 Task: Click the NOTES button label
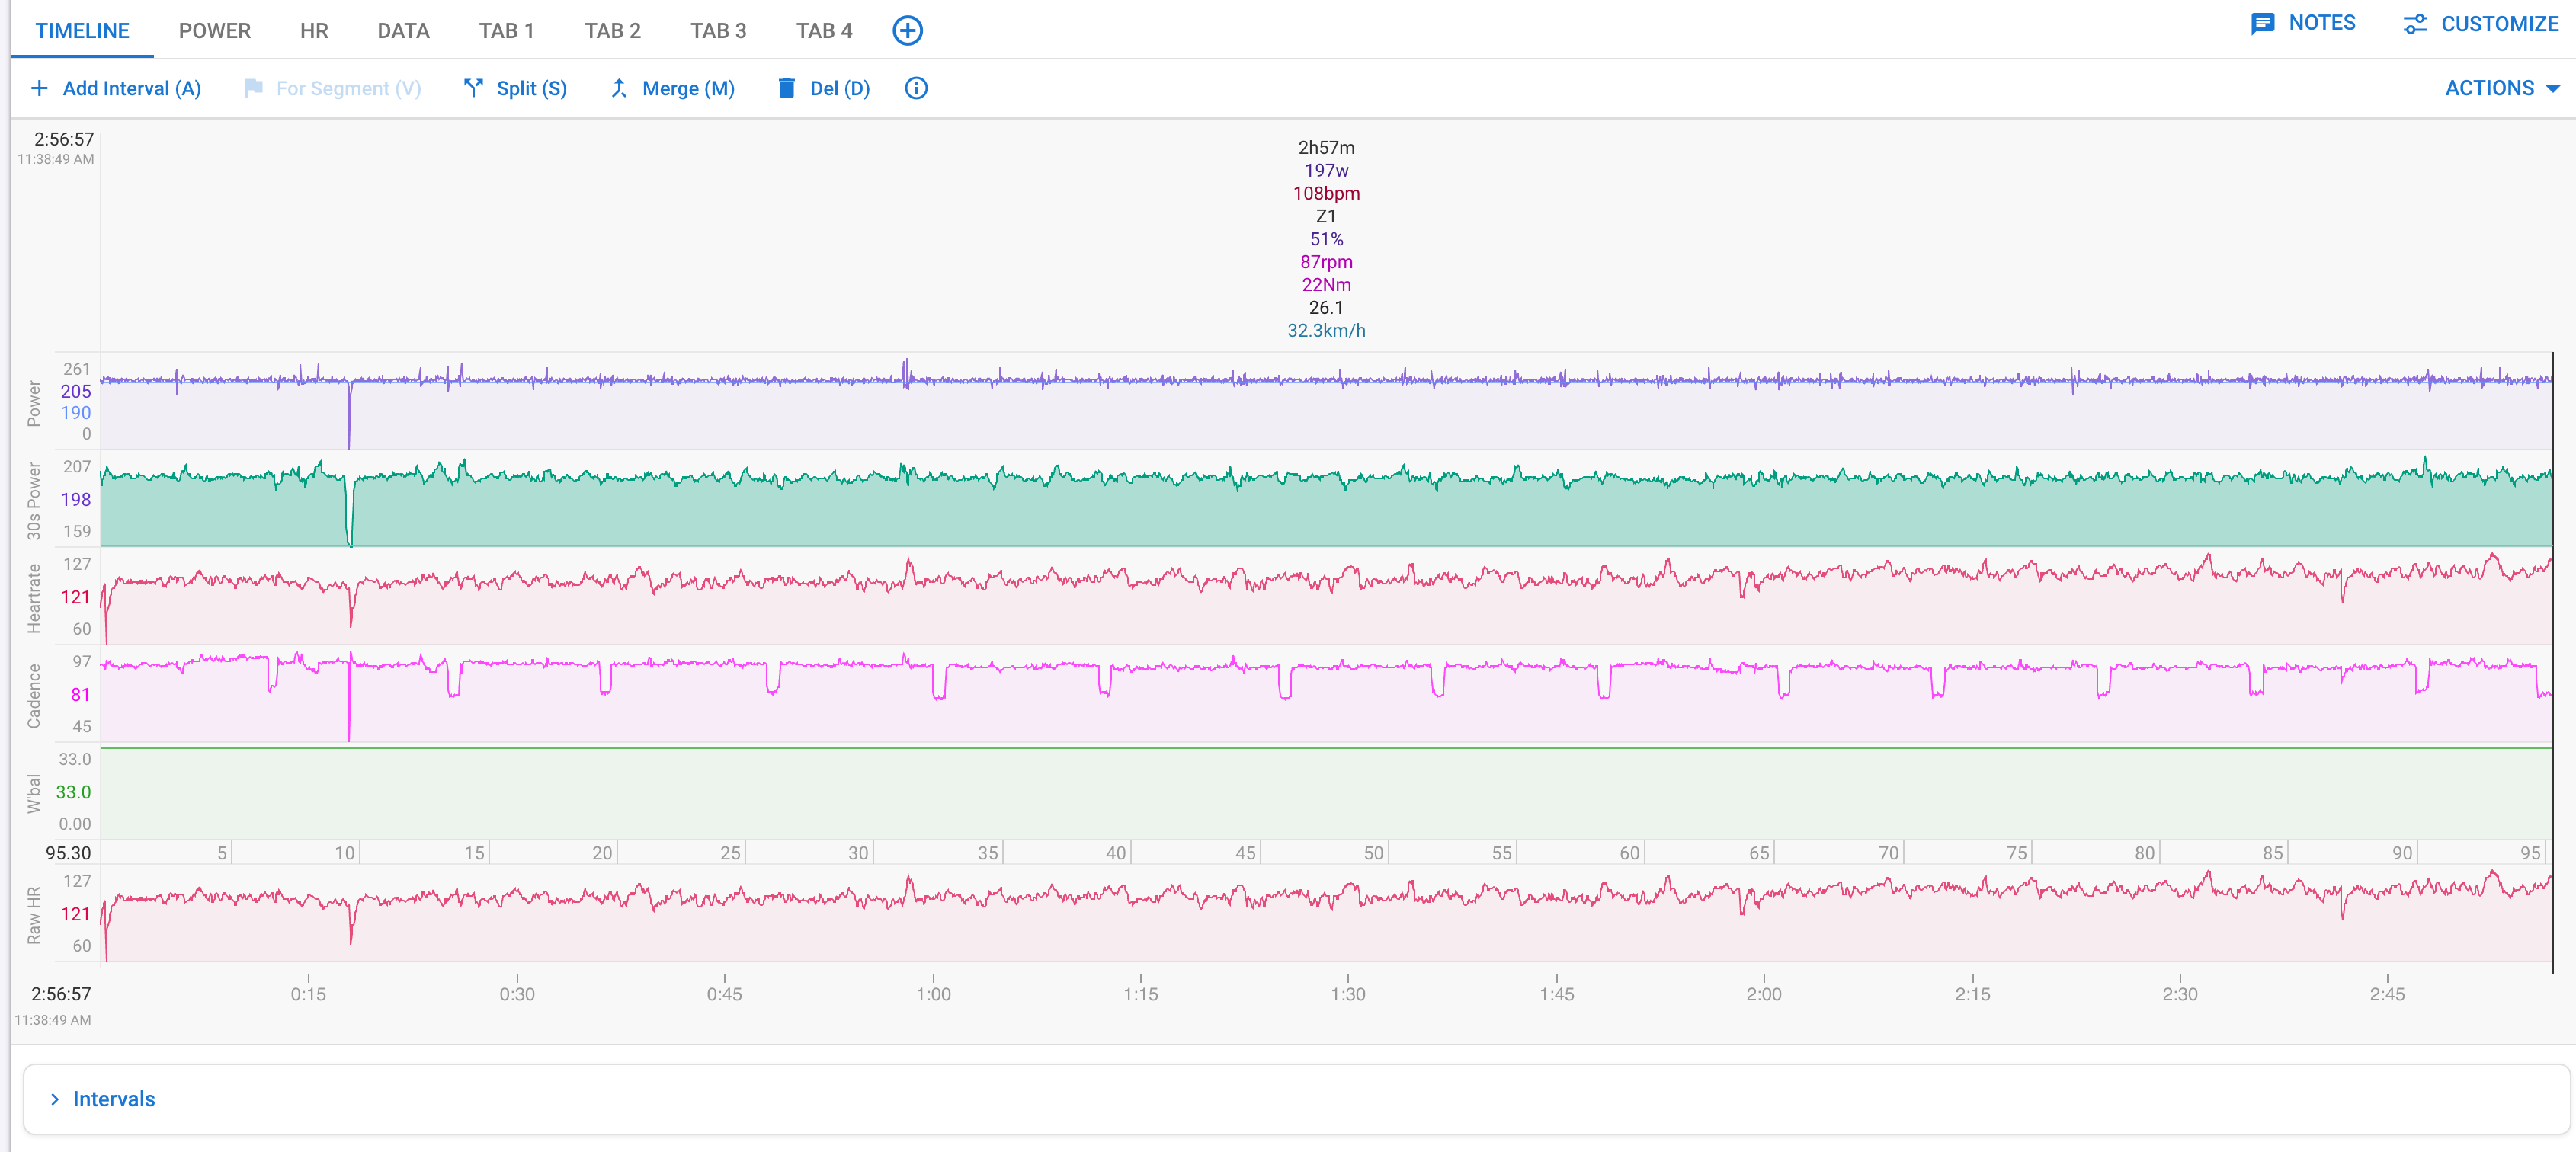tap(2322, 23)
